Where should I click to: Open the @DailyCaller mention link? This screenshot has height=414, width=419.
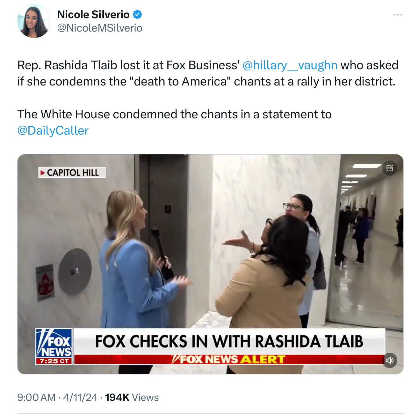pyautogui.click(x=53, y=130)
